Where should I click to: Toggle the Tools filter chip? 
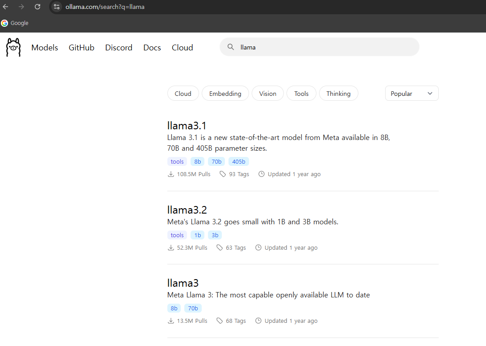[x=301, y=94]
